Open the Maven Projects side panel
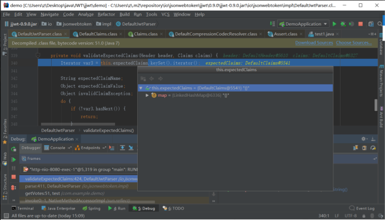This screenshot has height=220, width=385. (381, 81)
